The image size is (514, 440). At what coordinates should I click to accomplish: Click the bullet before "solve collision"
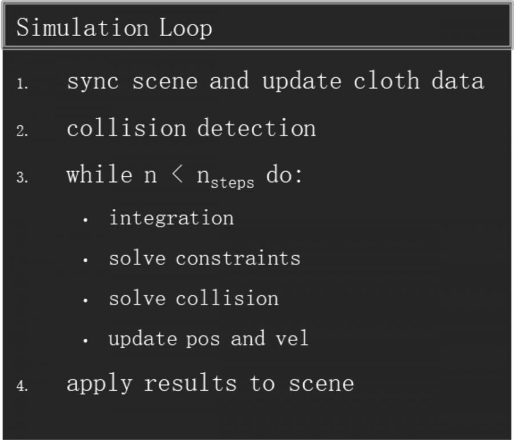[85, 300]
